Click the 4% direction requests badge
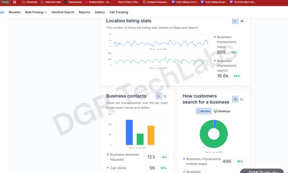Image resolution: width=288 pixels, height=173 pixels. 164,157
